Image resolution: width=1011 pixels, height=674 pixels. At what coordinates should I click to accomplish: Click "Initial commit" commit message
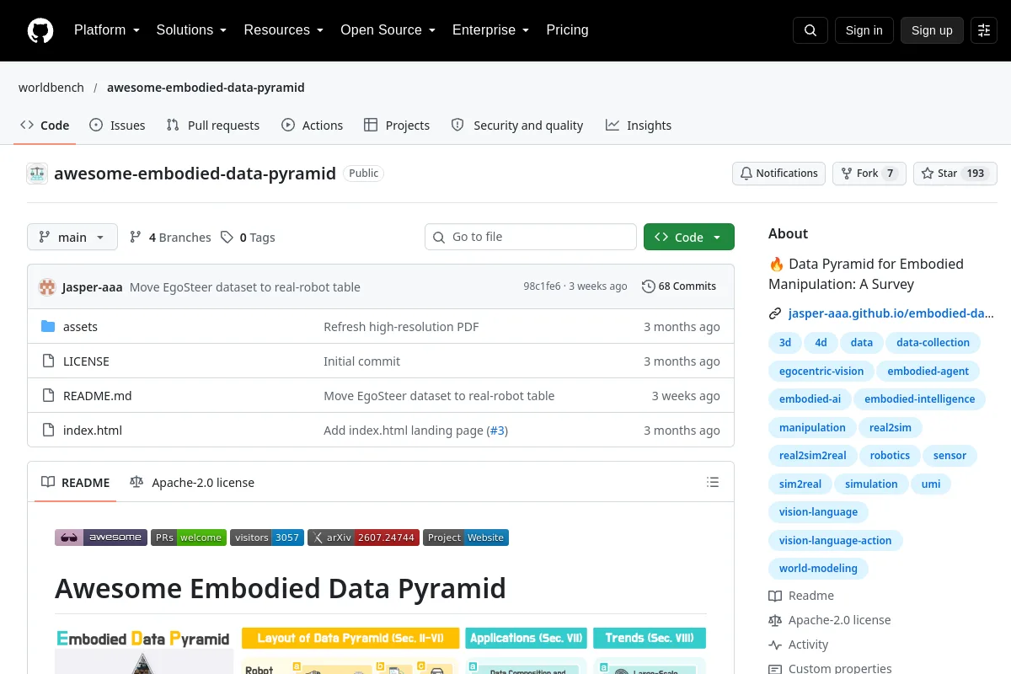pyautogui.click(x=362, y=361)
